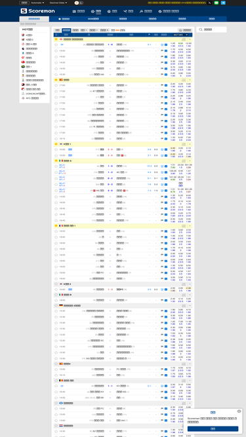Open the 1 - 2 score of AC match
Viewport: 246px width, 437px height.
[110, 172]
